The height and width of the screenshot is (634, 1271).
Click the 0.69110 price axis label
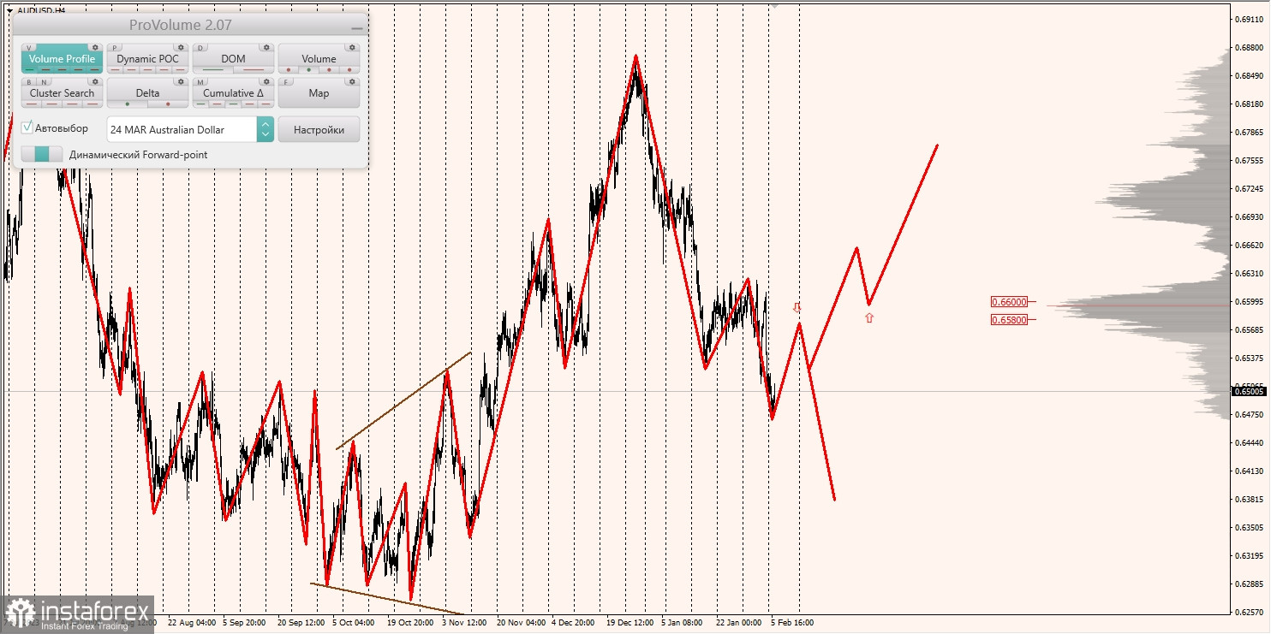tap(1251, 19)
